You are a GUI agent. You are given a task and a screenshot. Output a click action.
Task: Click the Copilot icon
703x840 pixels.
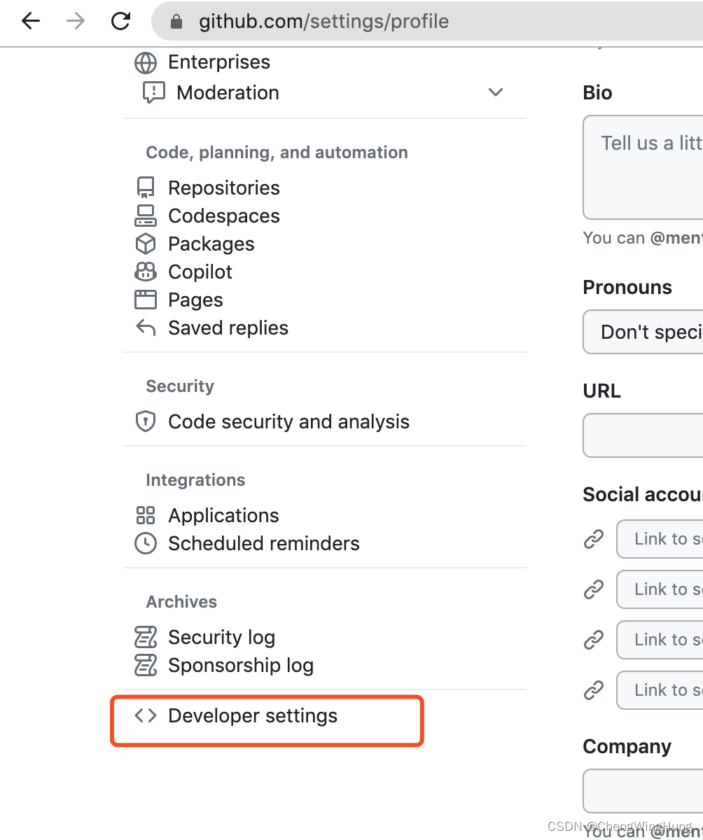coord(146,272)
